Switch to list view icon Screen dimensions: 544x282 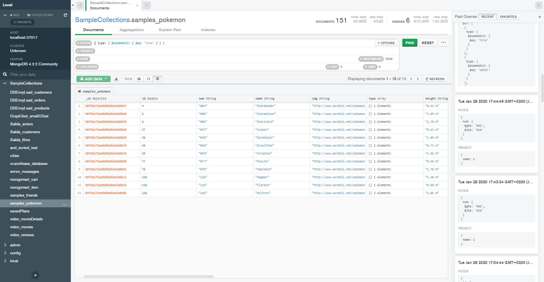coord(139,79)
